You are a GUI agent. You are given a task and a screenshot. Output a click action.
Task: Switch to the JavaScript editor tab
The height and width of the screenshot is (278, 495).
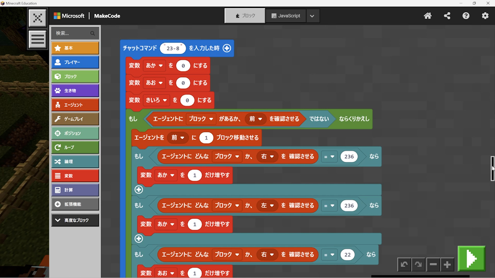285,16
